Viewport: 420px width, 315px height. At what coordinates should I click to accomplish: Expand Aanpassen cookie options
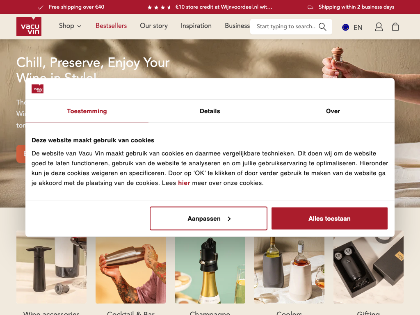[x=208, y=218]
